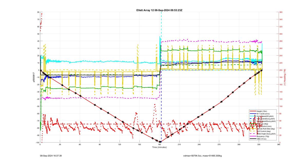Click left axis tick label "-100"

tap(37, 143)
